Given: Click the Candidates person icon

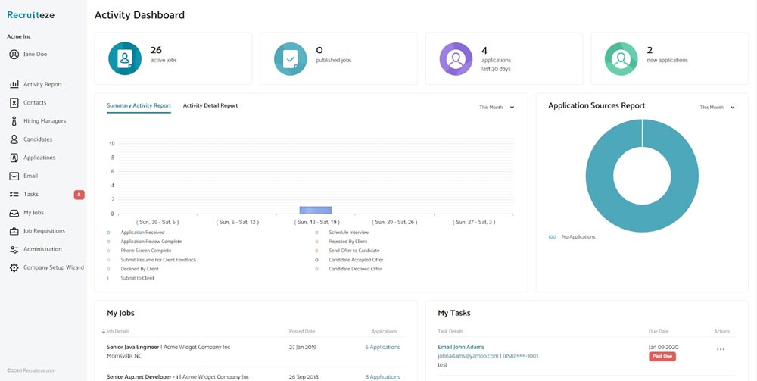Looking at the screenshot, I should pyautogui.click(x=14, y=139).
